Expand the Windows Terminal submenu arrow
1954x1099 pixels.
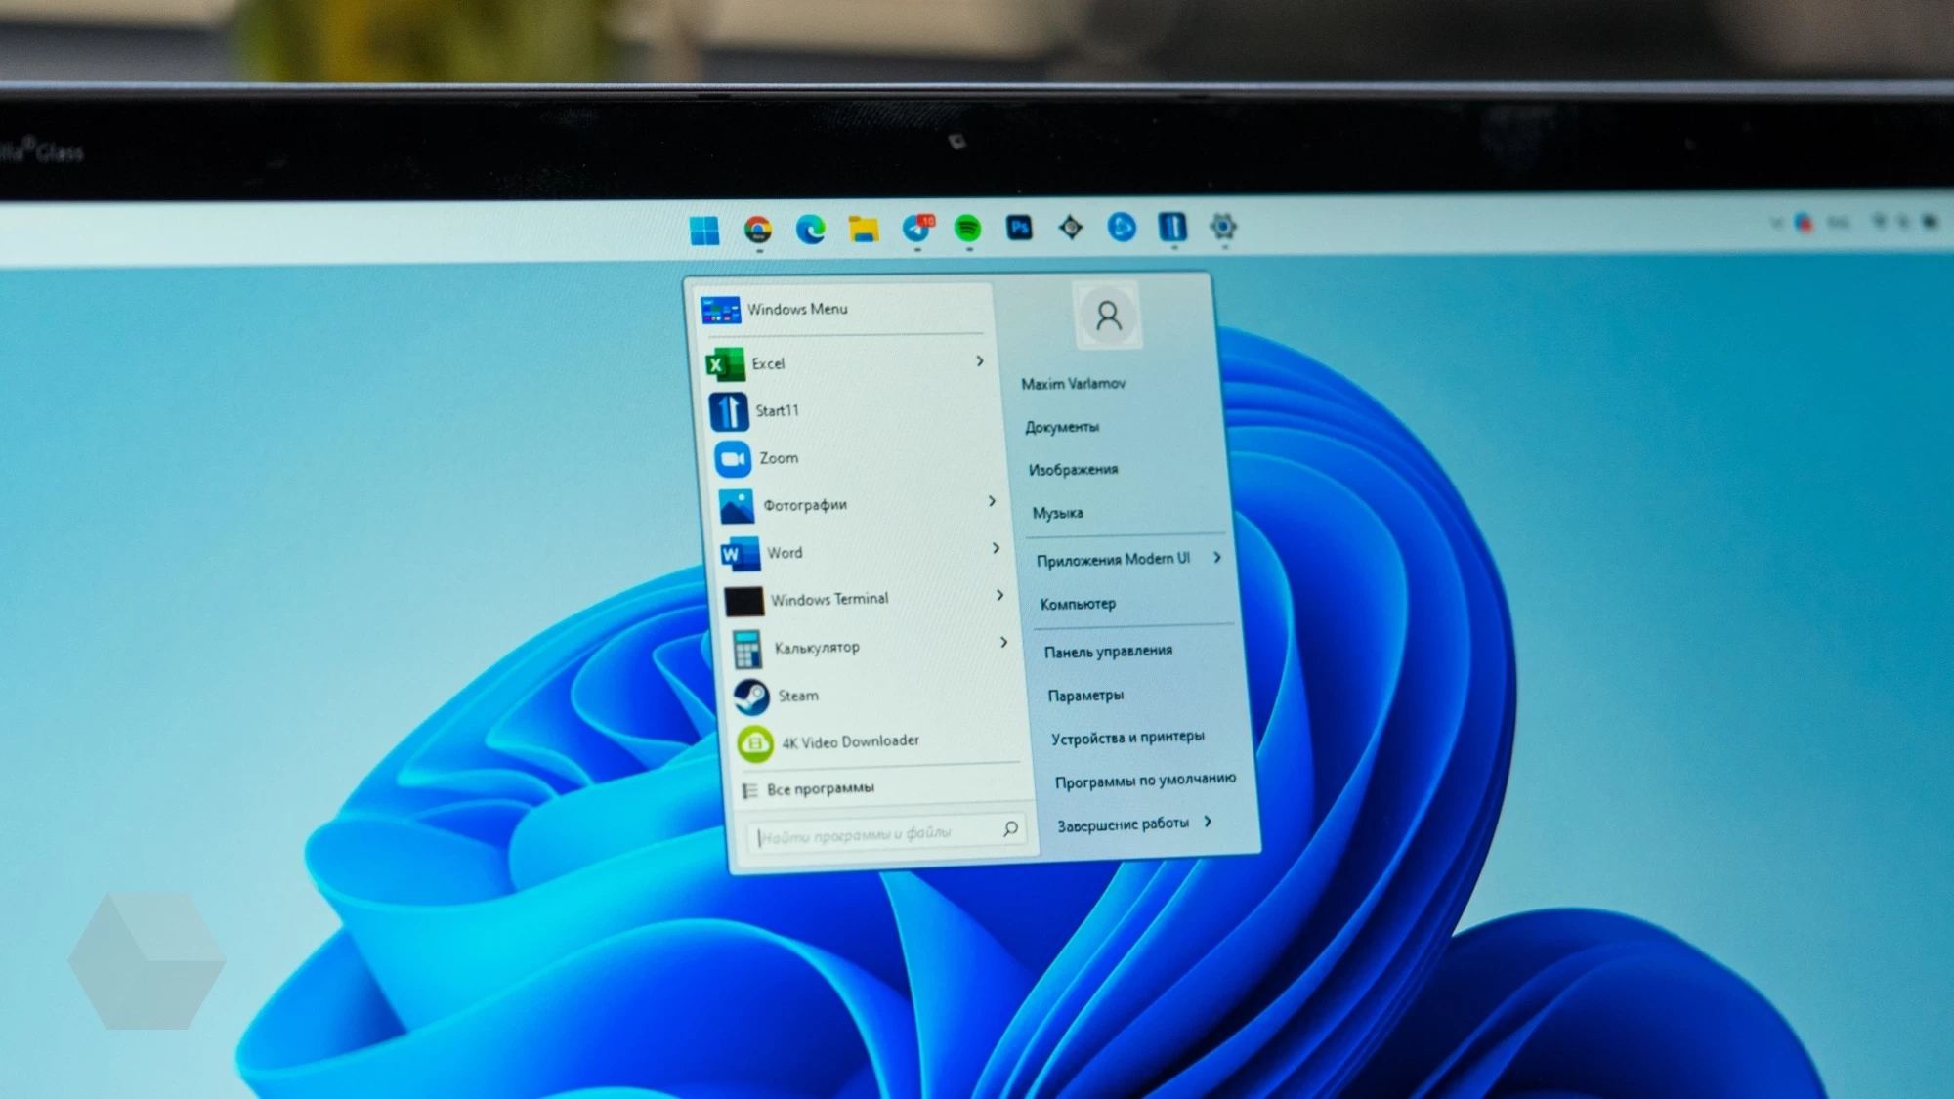999,595
